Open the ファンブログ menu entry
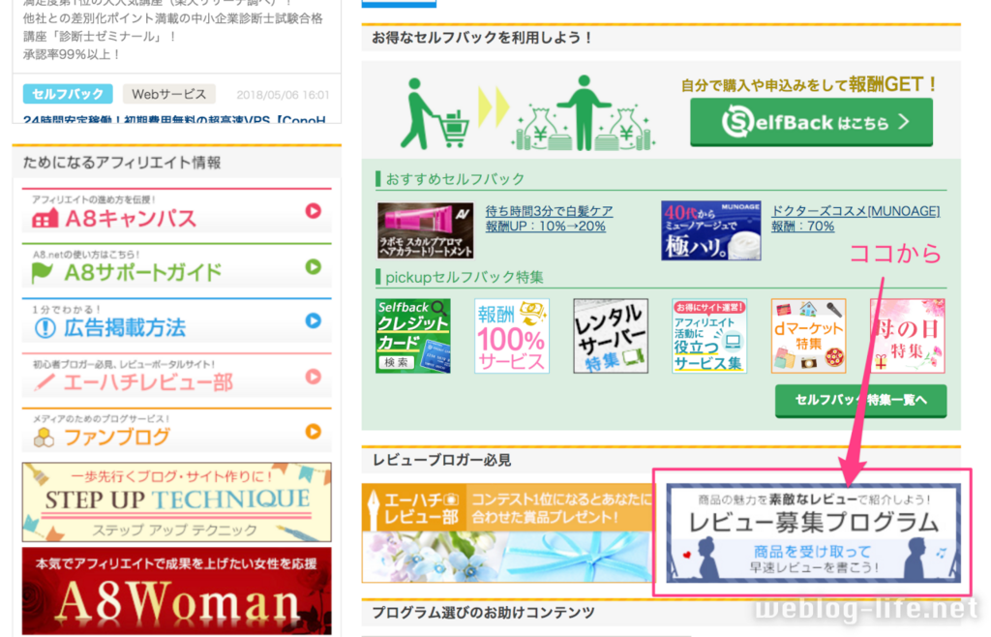This screenshot has width=991, height=637. (176, 431)
